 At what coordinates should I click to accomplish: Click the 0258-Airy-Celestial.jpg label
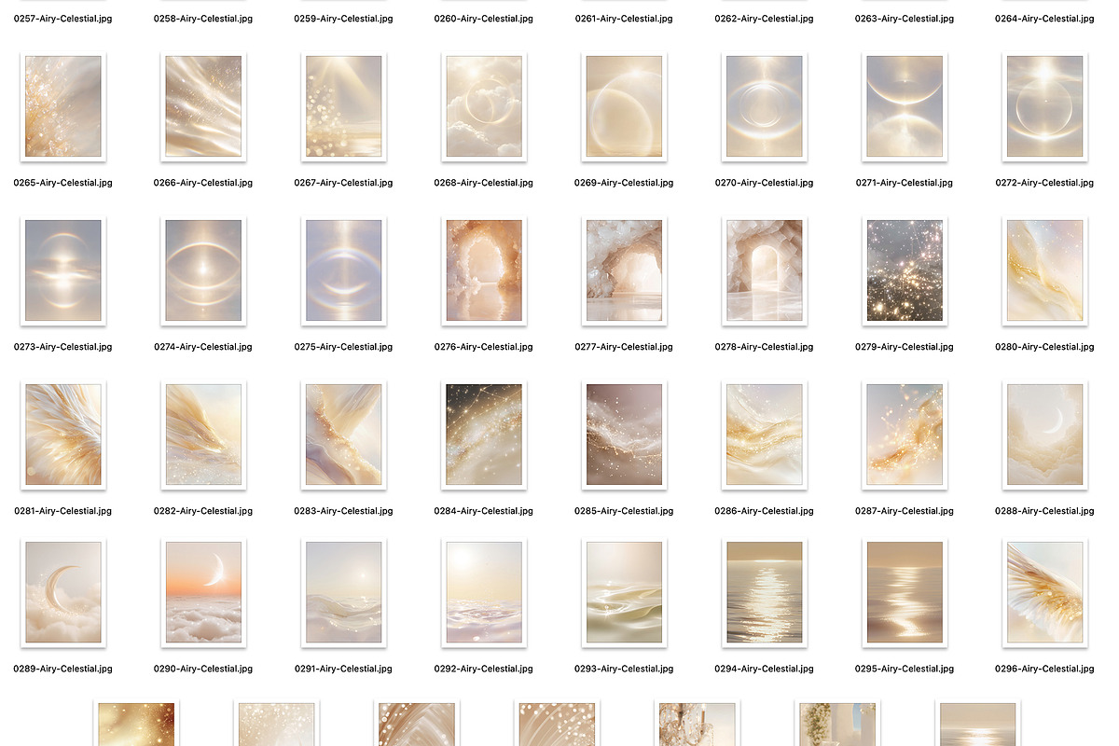point(203,19)
